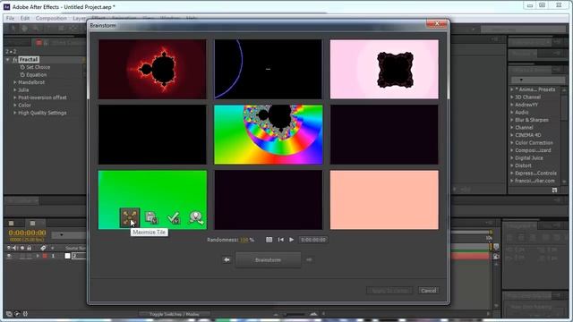Viewport: 573px width, 322px height.
Task: Open the Composition menu
Action: [x=51, y=18]
